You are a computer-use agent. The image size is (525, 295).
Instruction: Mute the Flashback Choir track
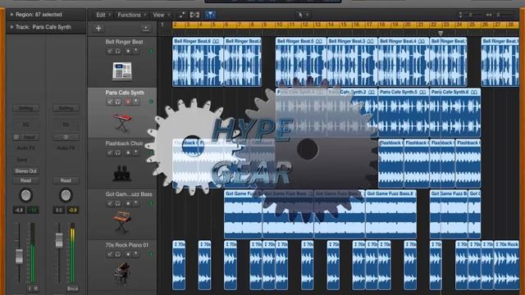point(109,152)
